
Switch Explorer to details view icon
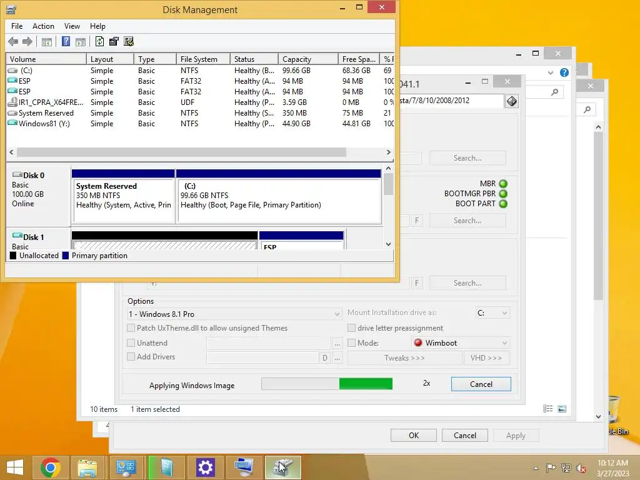[547, 409]
